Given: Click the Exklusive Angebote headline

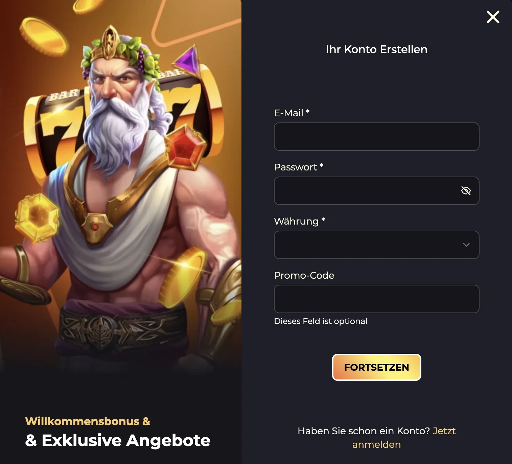Looking at the screenshot, I should coord(118,440).
